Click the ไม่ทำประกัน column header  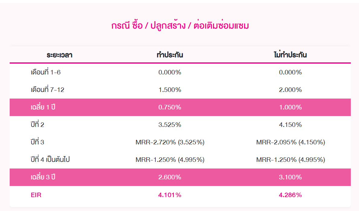point(290,55)
